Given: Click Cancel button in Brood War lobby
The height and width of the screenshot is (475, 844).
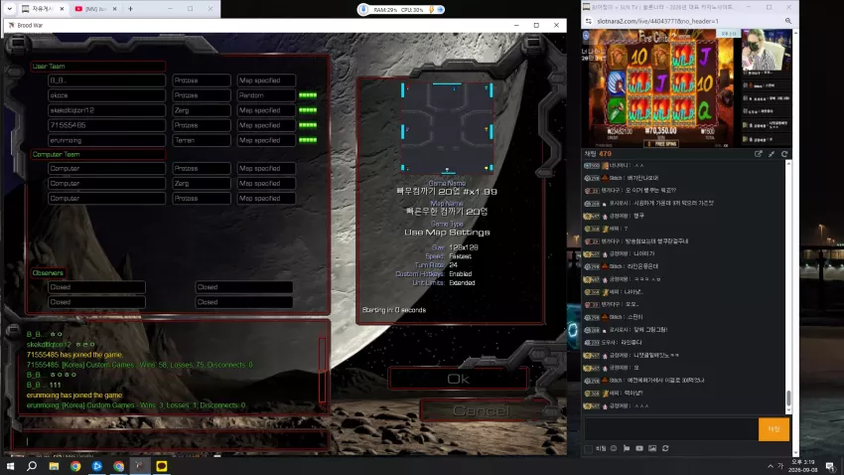Looking at the screenshot, I should pyautogui.click(x=481, y=411).
